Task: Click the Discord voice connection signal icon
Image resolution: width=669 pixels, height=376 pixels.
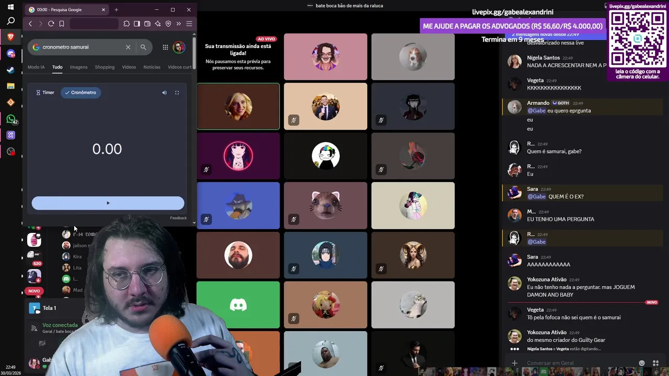Action: pos(34,328)
